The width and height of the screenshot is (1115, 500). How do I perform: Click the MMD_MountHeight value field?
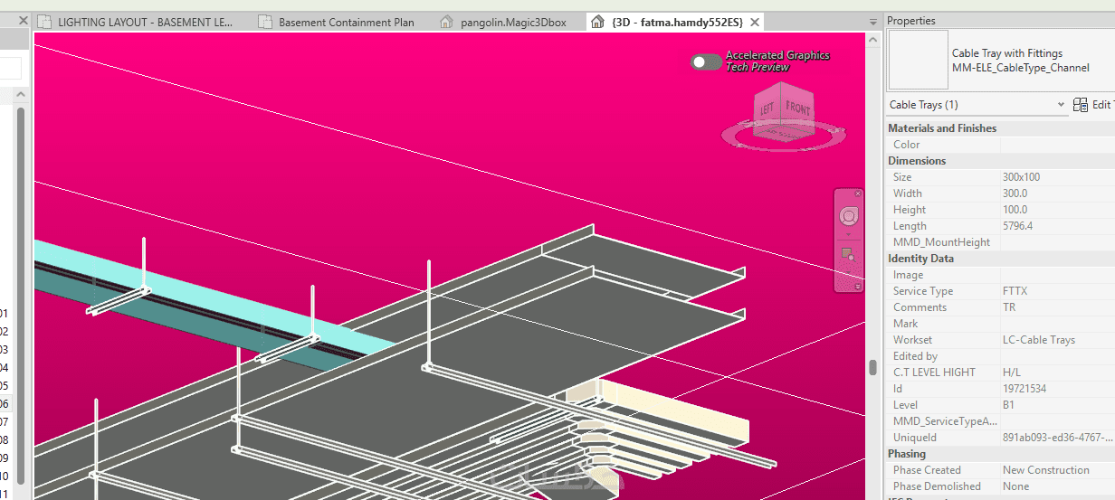(x=1057, y=242)
